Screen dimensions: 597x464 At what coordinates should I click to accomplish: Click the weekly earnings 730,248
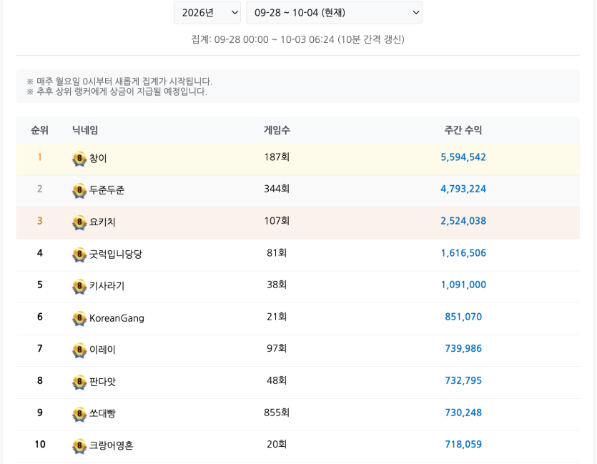coord(463,413)
